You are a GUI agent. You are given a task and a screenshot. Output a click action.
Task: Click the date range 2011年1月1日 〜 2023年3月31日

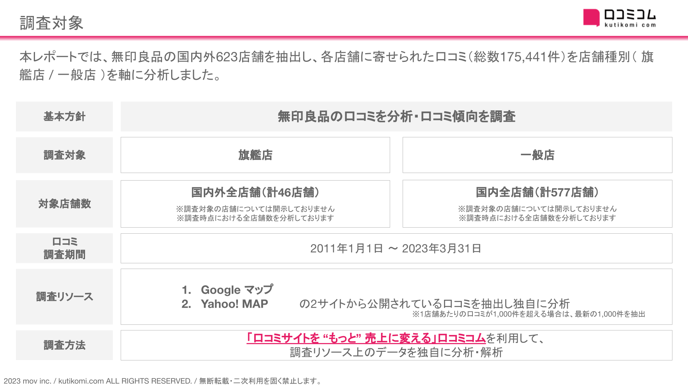point(396,249)
